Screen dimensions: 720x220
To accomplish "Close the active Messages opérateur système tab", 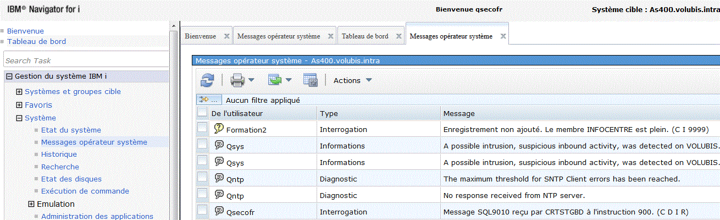I will (x=503, y=36).
